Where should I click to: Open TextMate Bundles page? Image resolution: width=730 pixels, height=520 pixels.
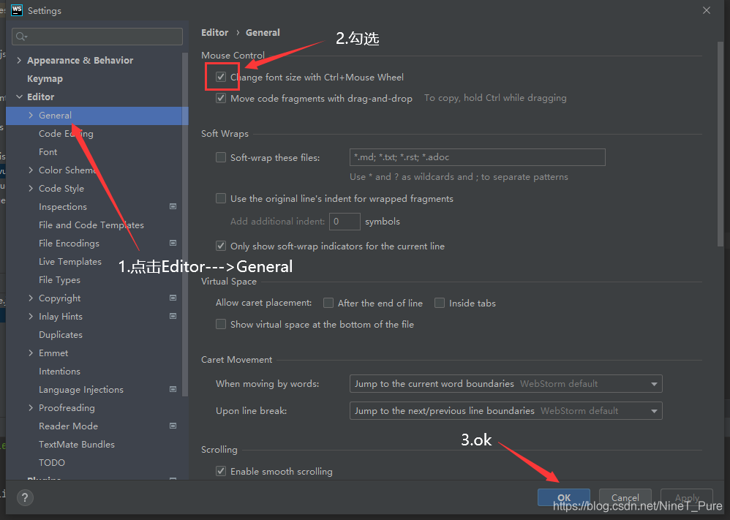click(77, 444)
